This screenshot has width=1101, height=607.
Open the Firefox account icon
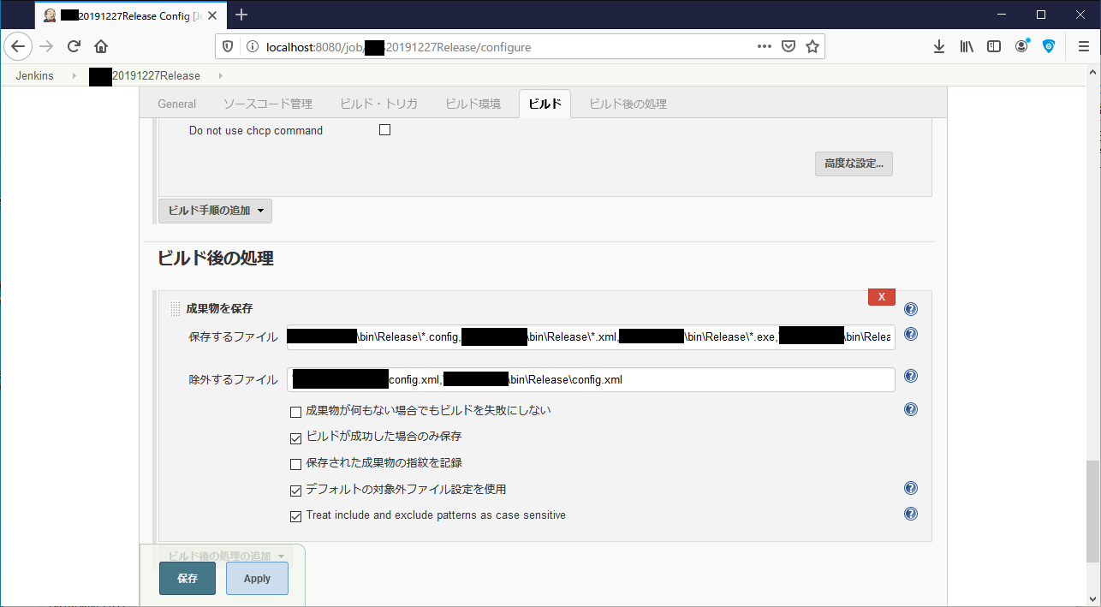(1021, 46)
